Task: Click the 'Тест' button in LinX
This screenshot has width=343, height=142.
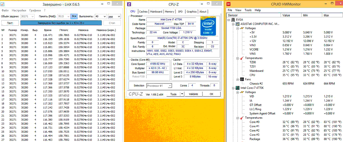Action: tap(10, 23)
